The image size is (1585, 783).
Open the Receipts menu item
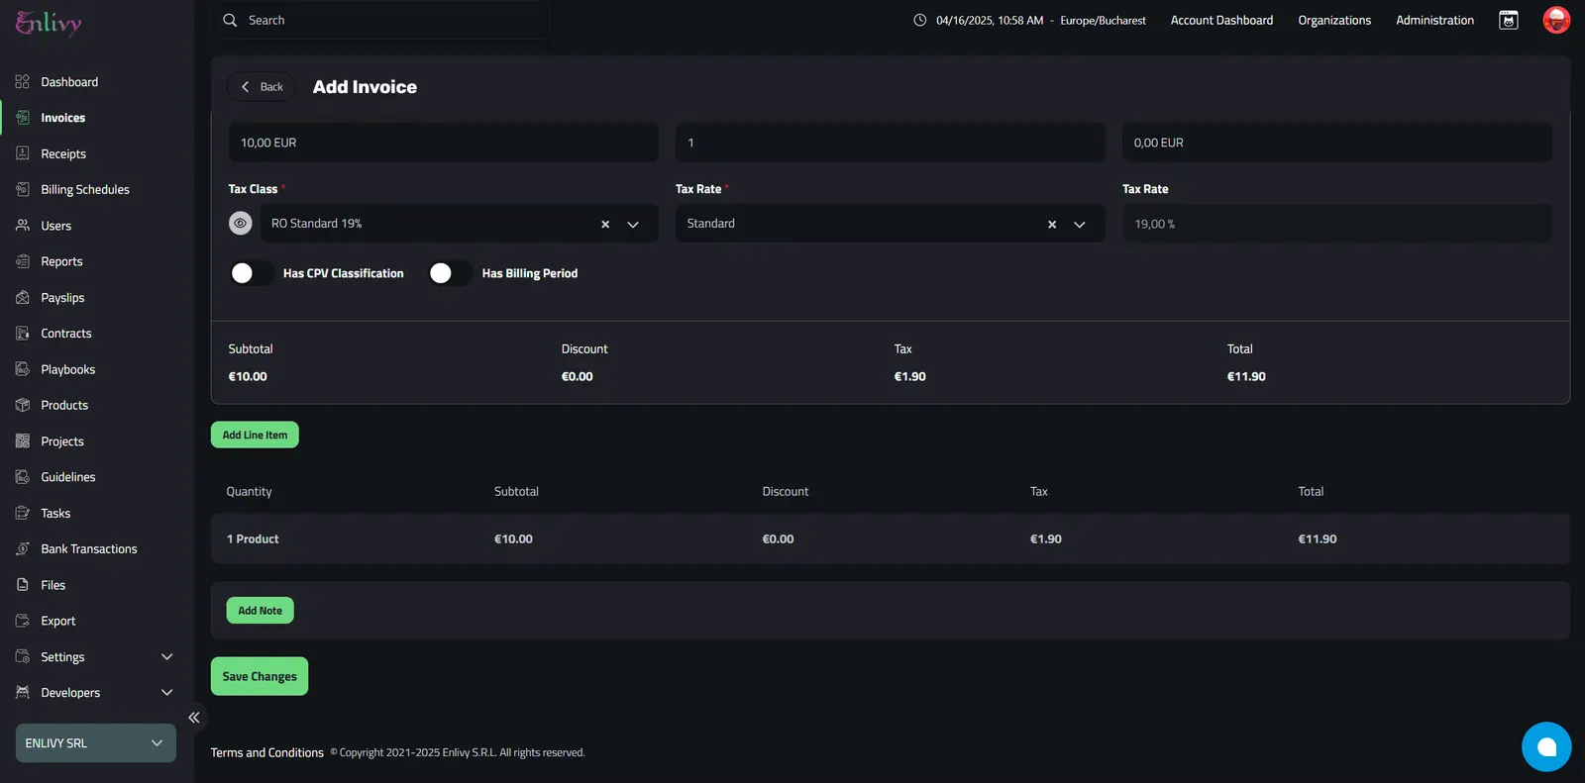tap(63, 153)
